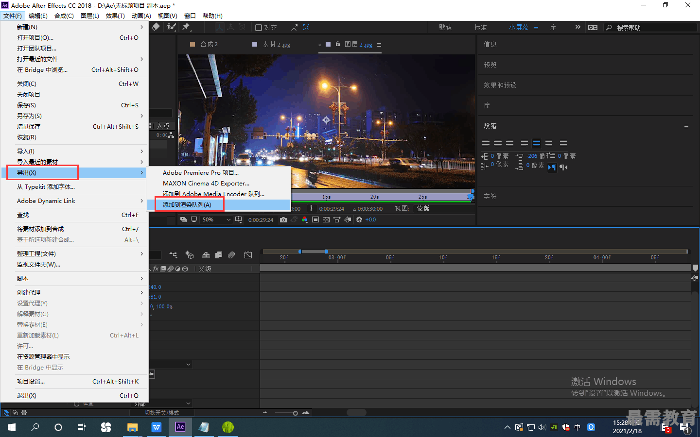
Task: Click the -206 indent first line value
Action: pyautogui.click(x=532, y=156)
